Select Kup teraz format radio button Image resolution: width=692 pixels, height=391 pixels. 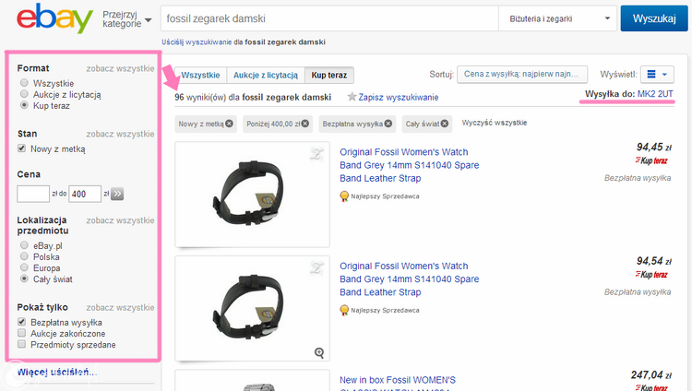pos(24,105)
